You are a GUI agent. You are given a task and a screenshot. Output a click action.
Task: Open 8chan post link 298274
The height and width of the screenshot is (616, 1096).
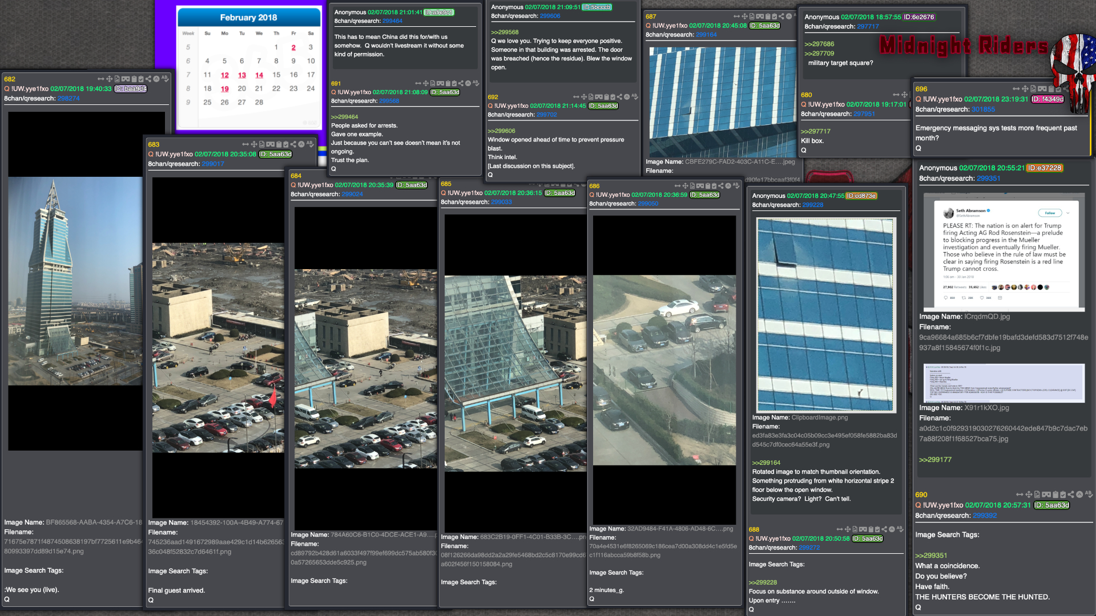[x=68, y=98]
